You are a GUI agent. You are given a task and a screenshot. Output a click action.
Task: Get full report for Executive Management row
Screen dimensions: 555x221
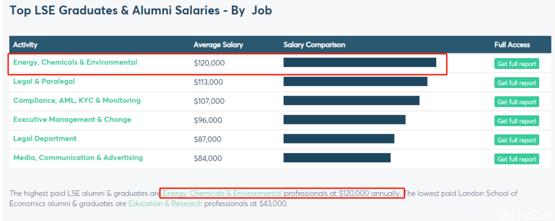[x=517, y=121]
